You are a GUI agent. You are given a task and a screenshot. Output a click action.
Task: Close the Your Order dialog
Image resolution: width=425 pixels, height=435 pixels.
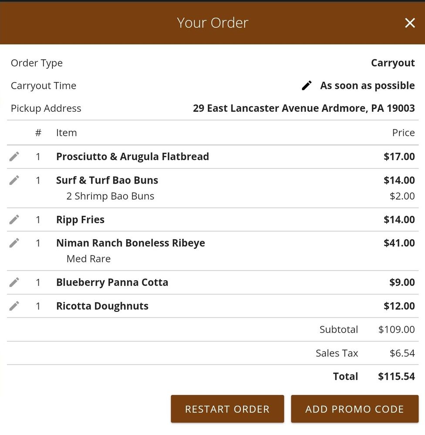tap(410, 23)
